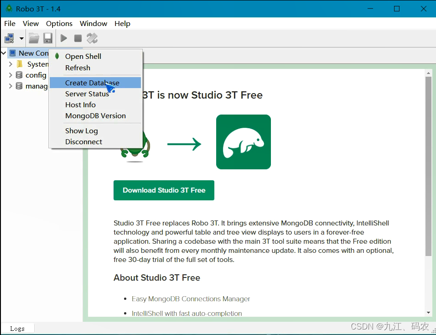Select Host Info menu entry
436x335 pixels.
(x=95, y=105)
